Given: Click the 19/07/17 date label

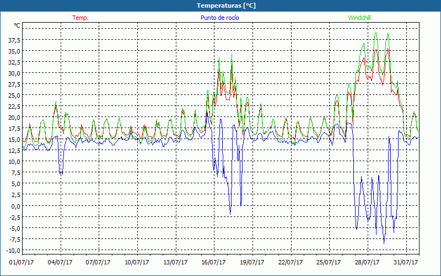Looking at the screenshot, I should (252, 262).
